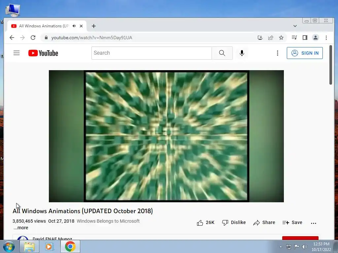Viewport: 338px width, 253px height.
Task: Click the Dislike button
Action: pos(234,223)
